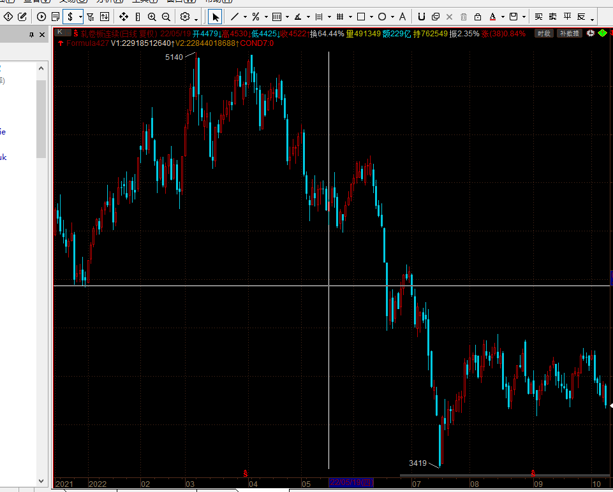
Task: Click the left panel scrollbar thumb
Action: 41,119
